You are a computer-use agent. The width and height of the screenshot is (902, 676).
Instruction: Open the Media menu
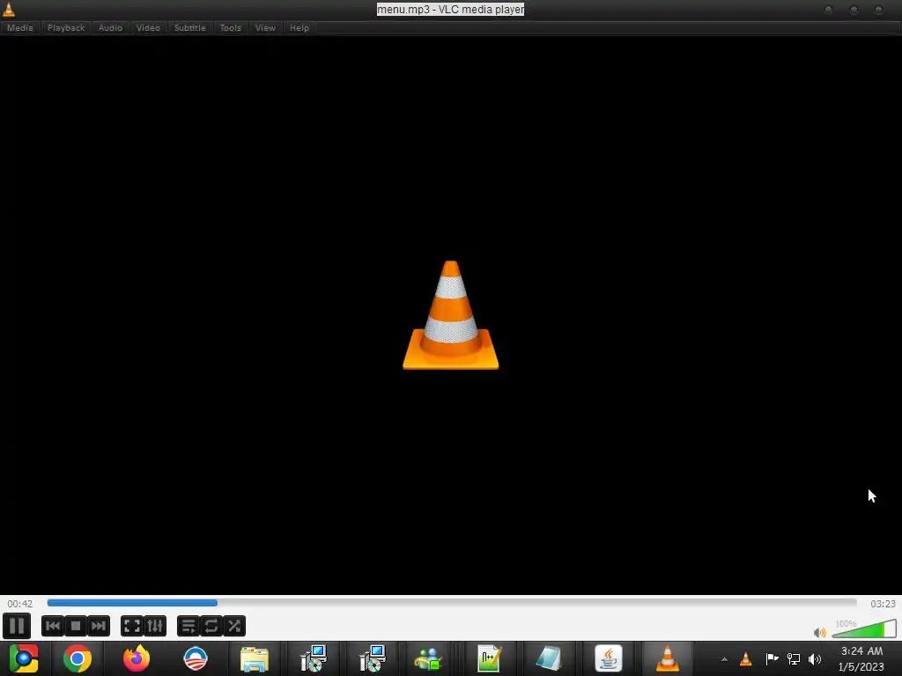click(20, 27)
